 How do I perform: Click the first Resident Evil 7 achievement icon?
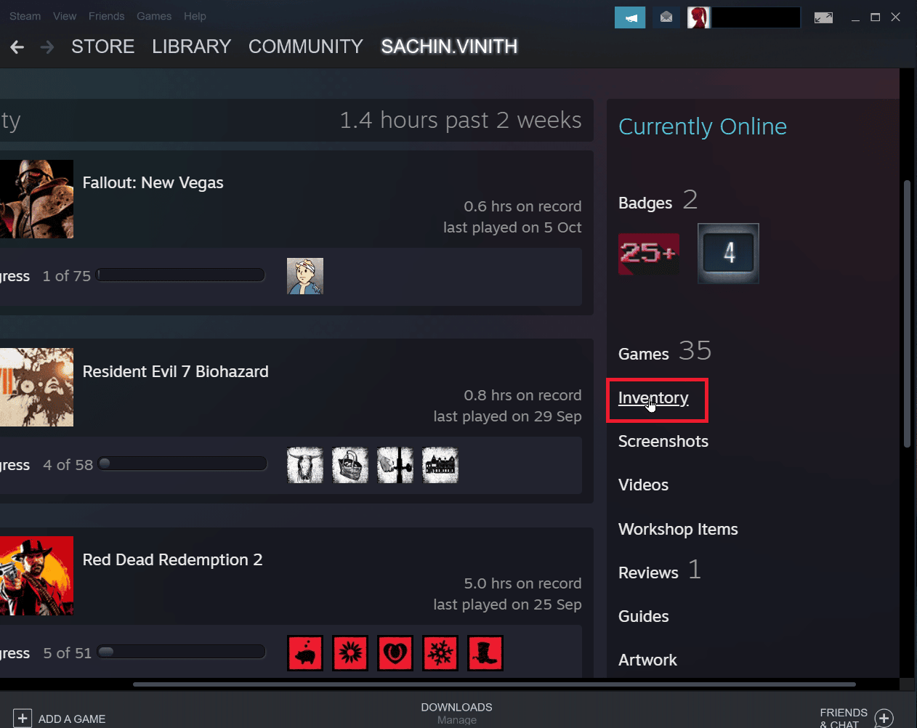coord(304,464)
